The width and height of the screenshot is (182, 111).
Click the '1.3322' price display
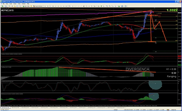point(172,10)
